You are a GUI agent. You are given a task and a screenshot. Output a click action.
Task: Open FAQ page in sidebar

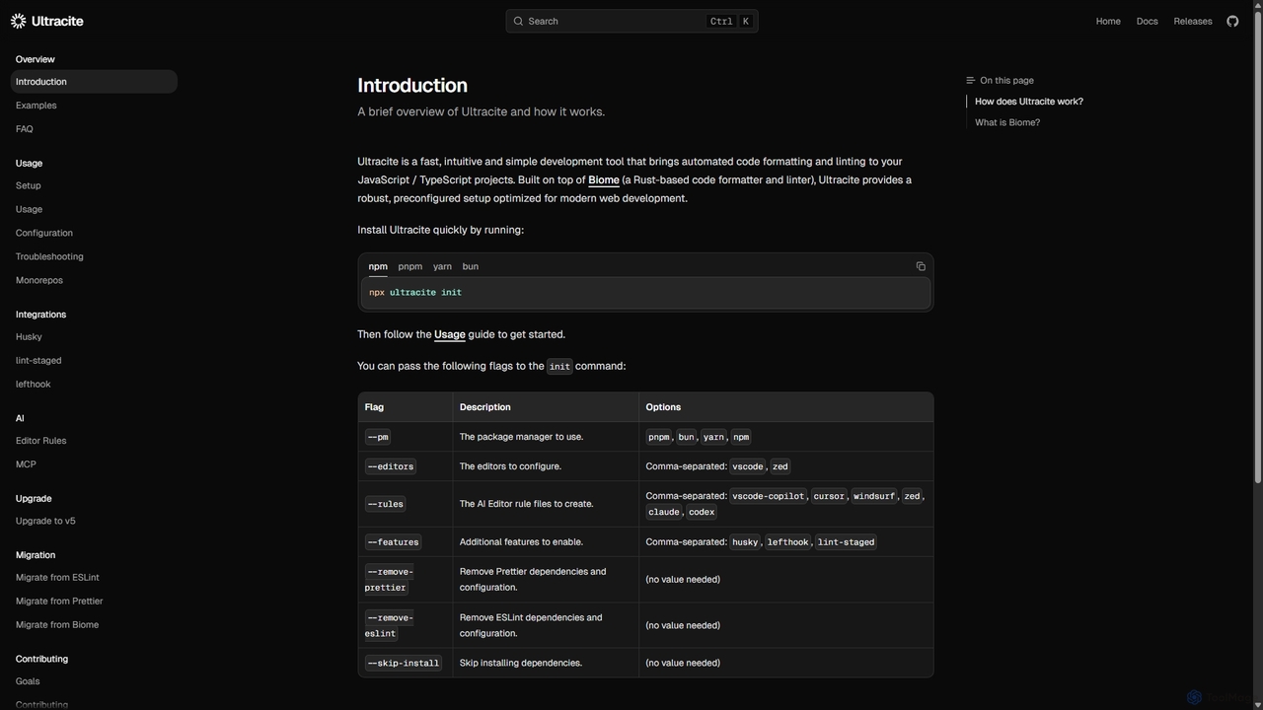coord(94,129)
